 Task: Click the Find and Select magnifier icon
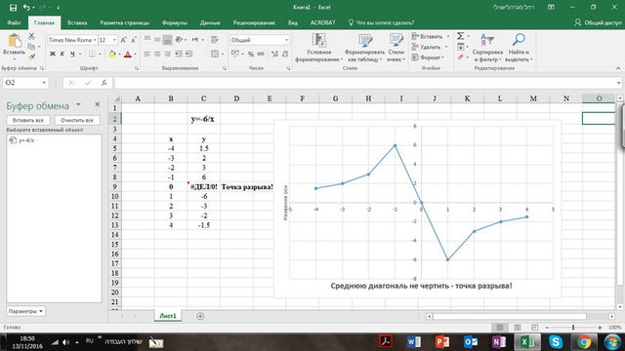pos(519,40)
